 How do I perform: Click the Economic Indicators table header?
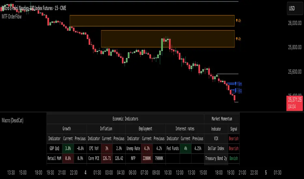click(125, 119)
